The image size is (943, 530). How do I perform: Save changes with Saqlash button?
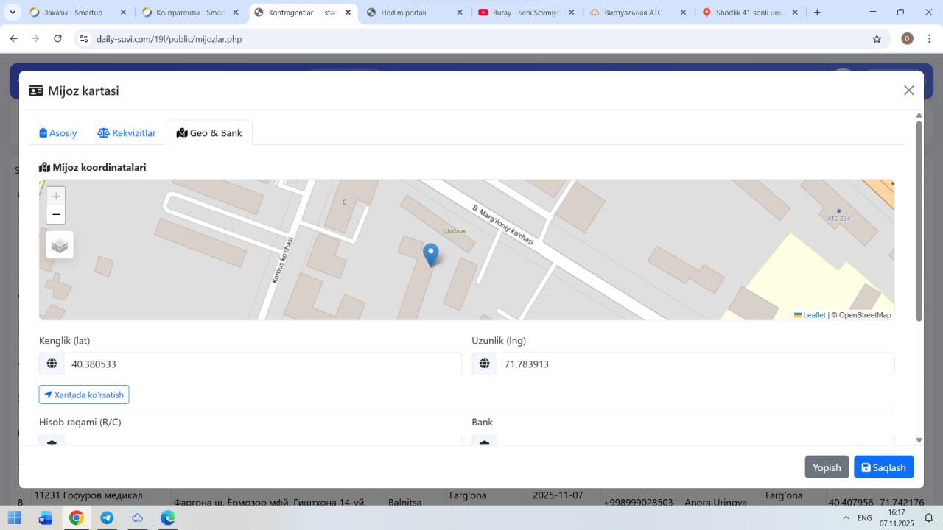[883, 467]
